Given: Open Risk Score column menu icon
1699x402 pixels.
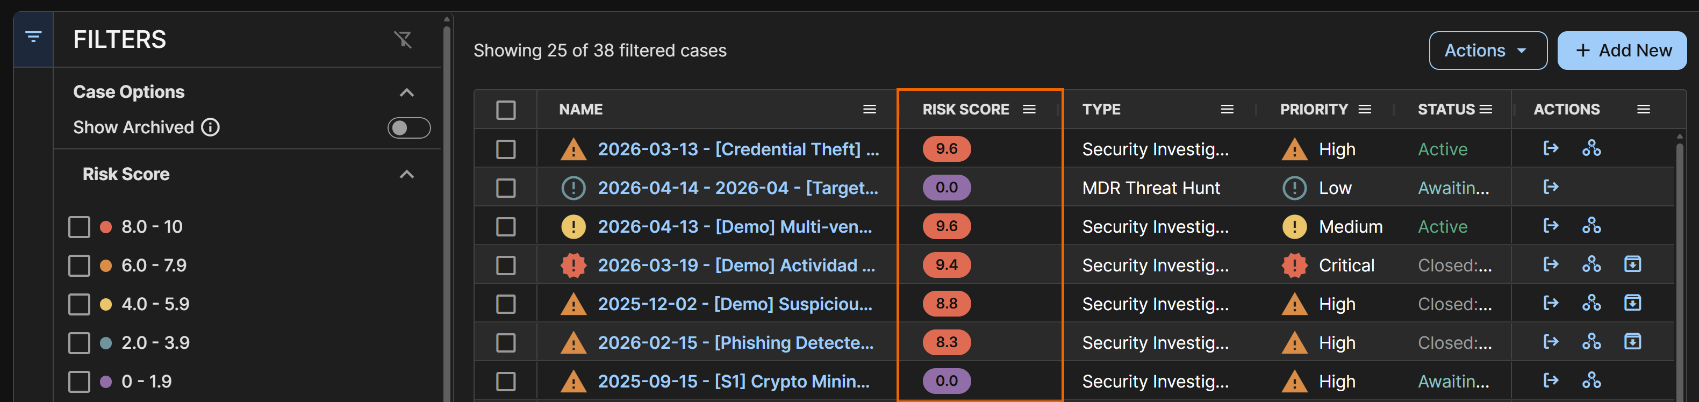Looking at the screenshot, I should click(x=1029, y=110).
